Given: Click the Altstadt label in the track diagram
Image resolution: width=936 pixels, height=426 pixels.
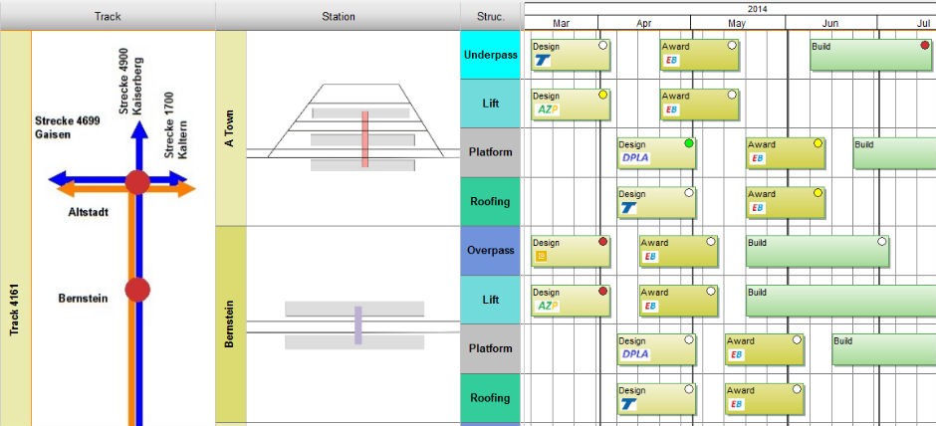Looking at the screenshot, I should 89,212.
